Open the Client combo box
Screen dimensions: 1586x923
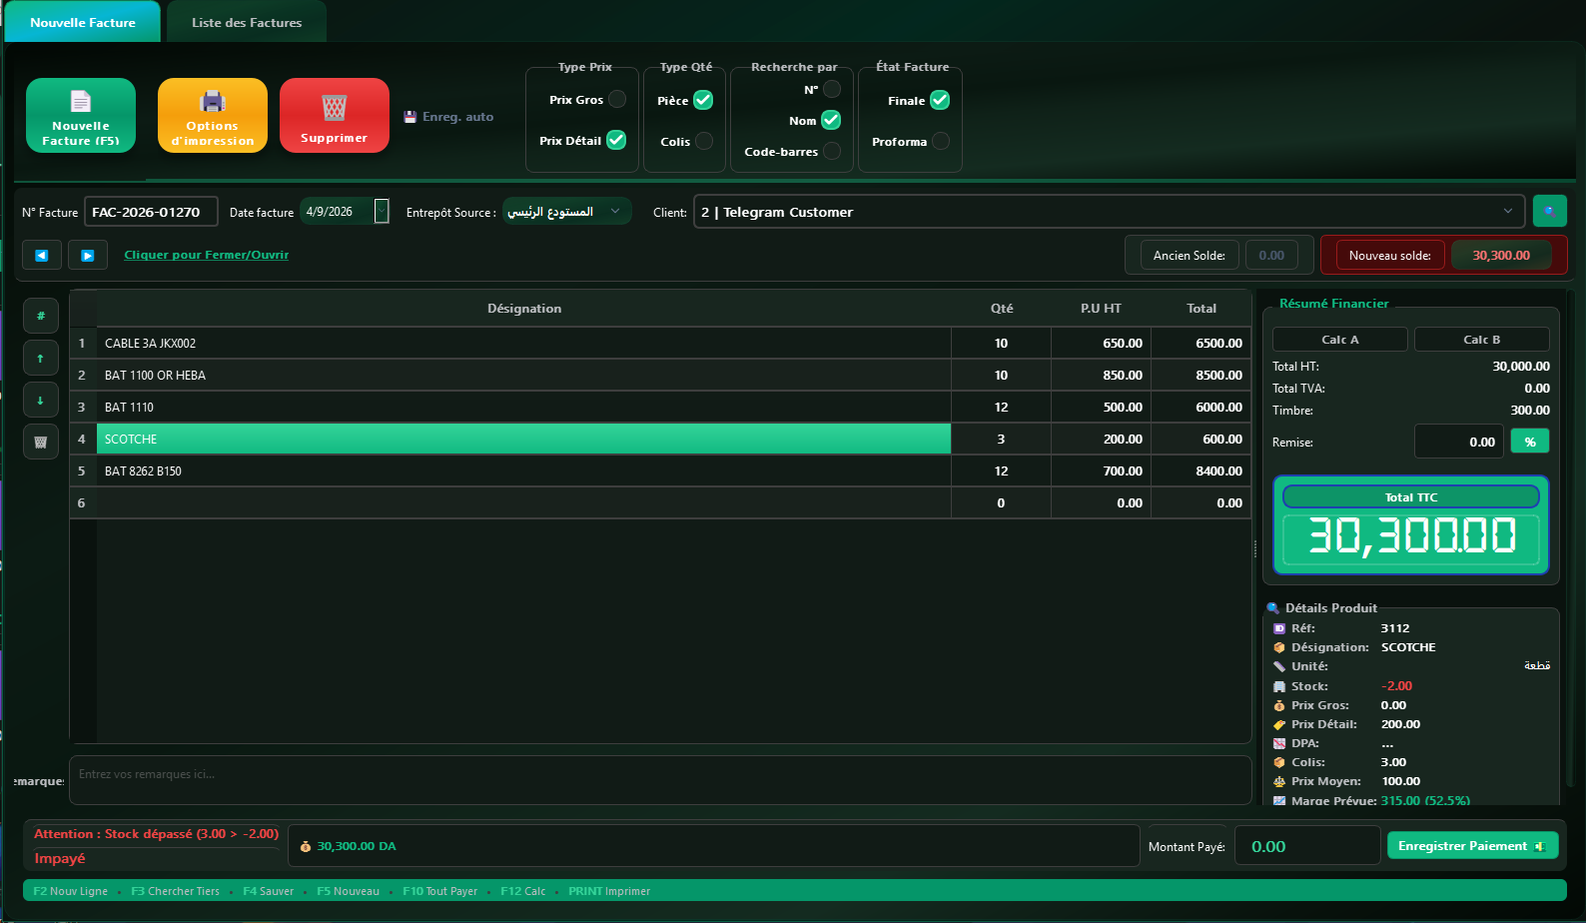[x=1109, y=212]
